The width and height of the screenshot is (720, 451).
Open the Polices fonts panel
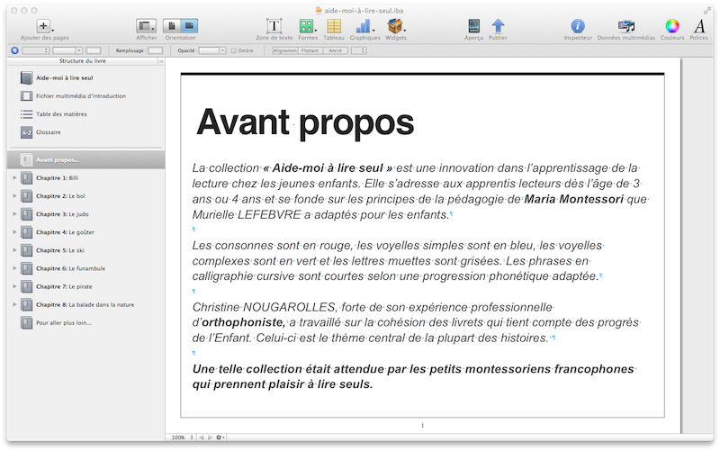point(699,26)
